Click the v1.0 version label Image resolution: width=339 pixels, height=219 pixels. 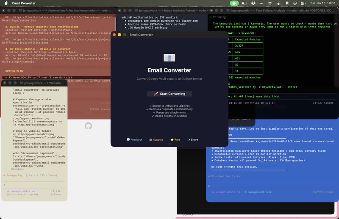pyautogui.click(x=169, y=144)
